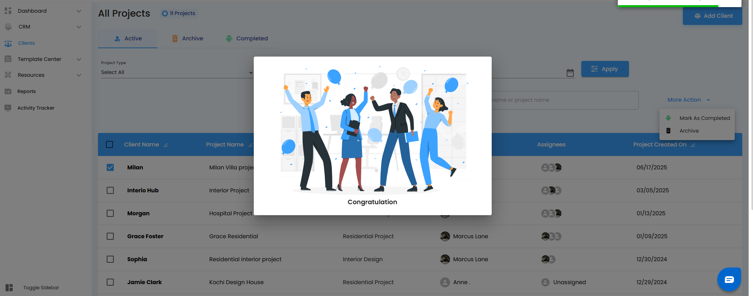Expand the Resources menu chevron
The image size is (753, 296).
coord(79,75)
